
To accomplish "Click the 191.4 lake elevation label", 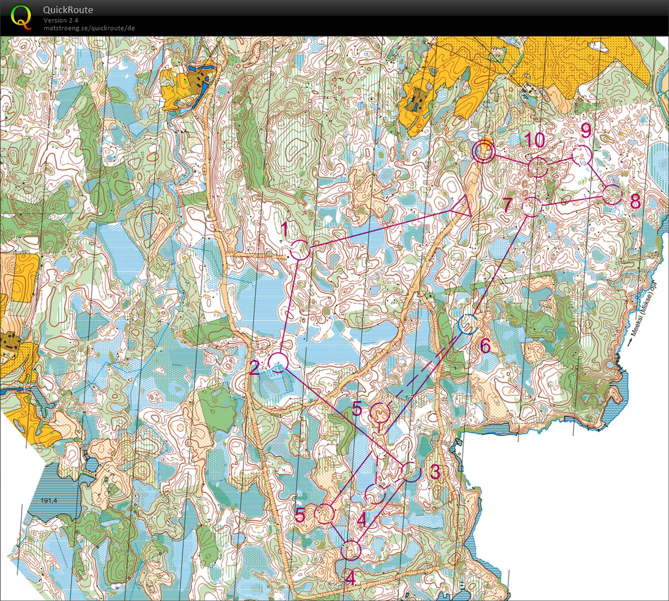I will point(49,501).
